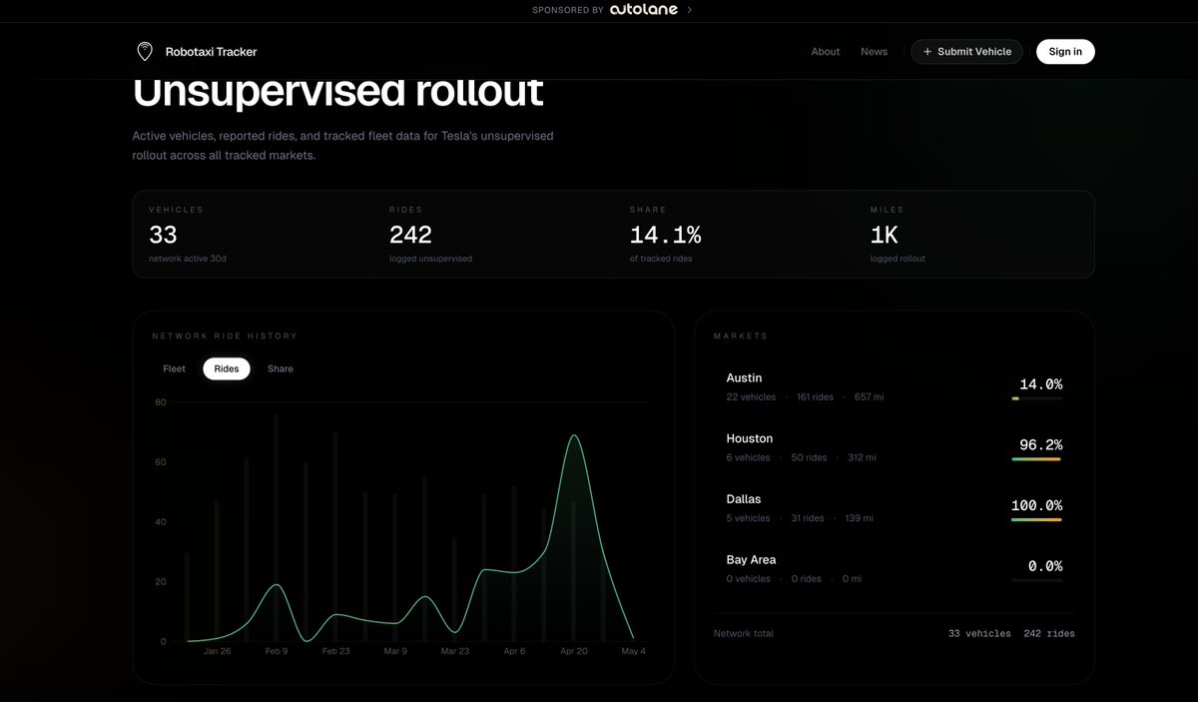
Task: Select the Rides chart tab
Action: (x=227, y=368)
